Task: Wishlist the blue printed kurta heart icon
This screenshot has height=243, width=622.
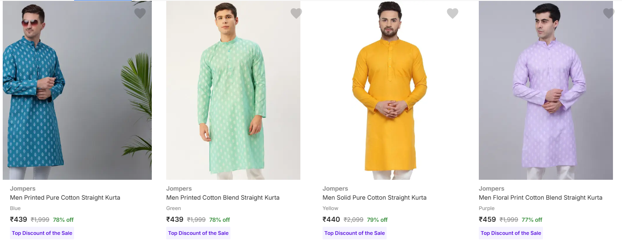Action: tap(140, 14)
